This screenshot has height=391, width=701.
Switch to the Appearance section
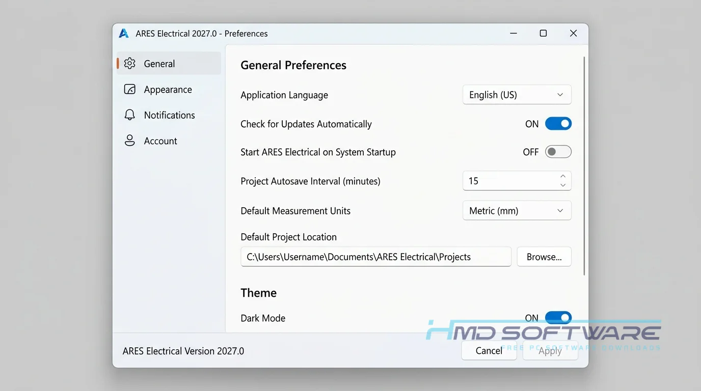(x=169, y=90)
